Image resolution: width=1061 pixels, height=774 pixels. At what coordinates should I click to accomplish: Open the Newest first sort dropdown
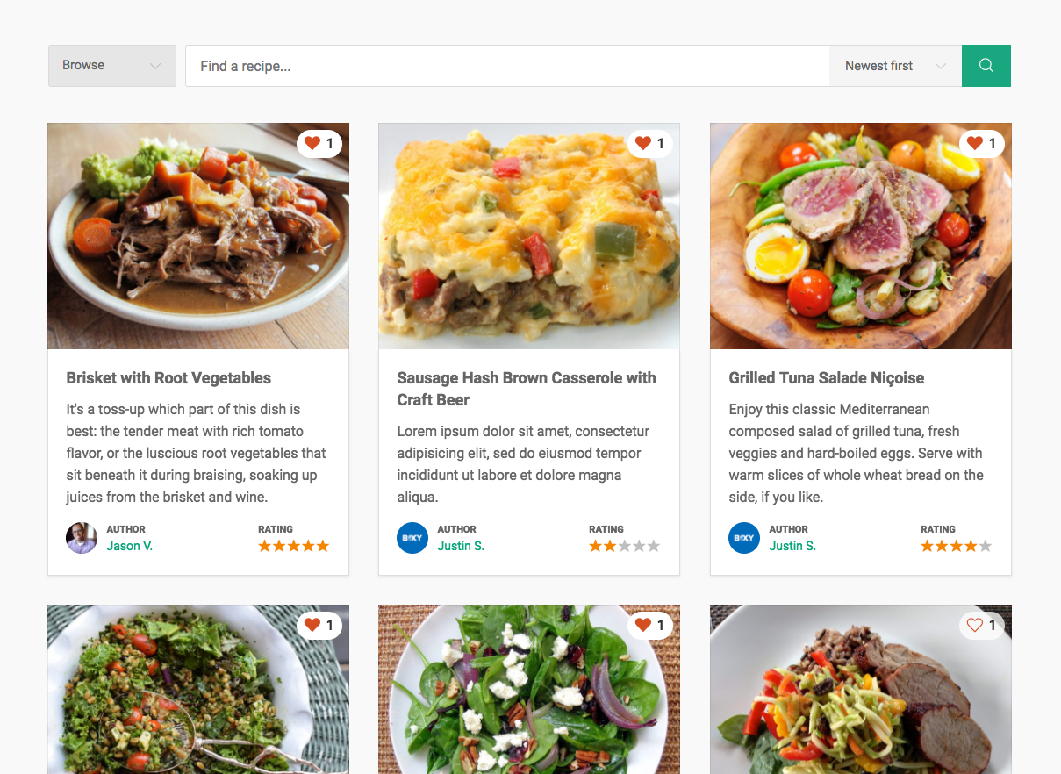coord(895,65)
